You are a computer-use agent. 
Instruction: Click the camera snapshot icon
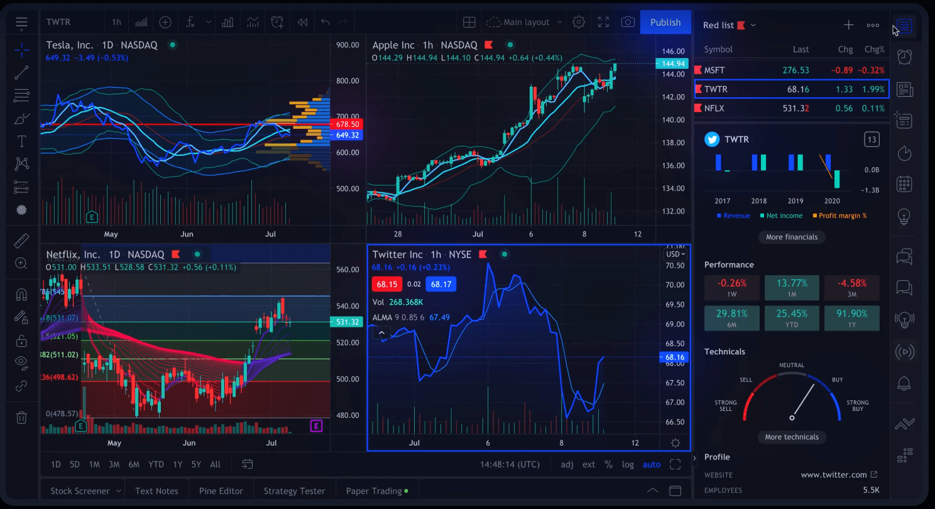tap(627, 22)
